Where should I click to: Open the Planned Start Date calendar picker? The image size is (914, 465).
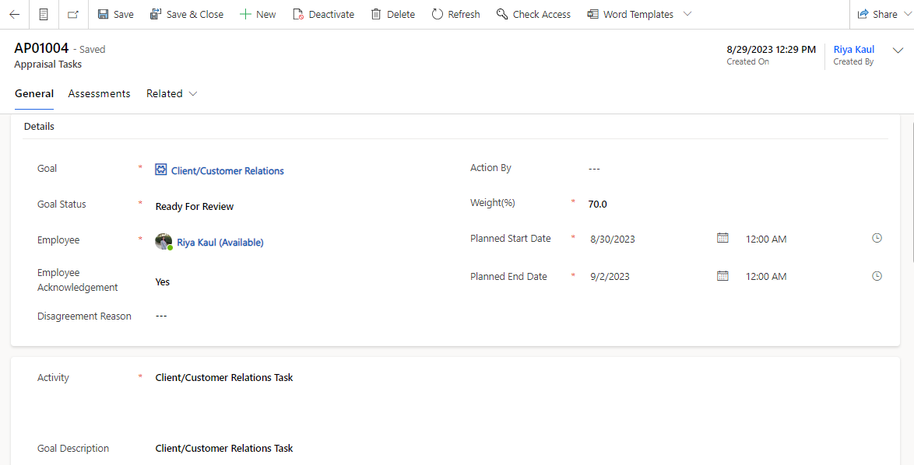722,238
